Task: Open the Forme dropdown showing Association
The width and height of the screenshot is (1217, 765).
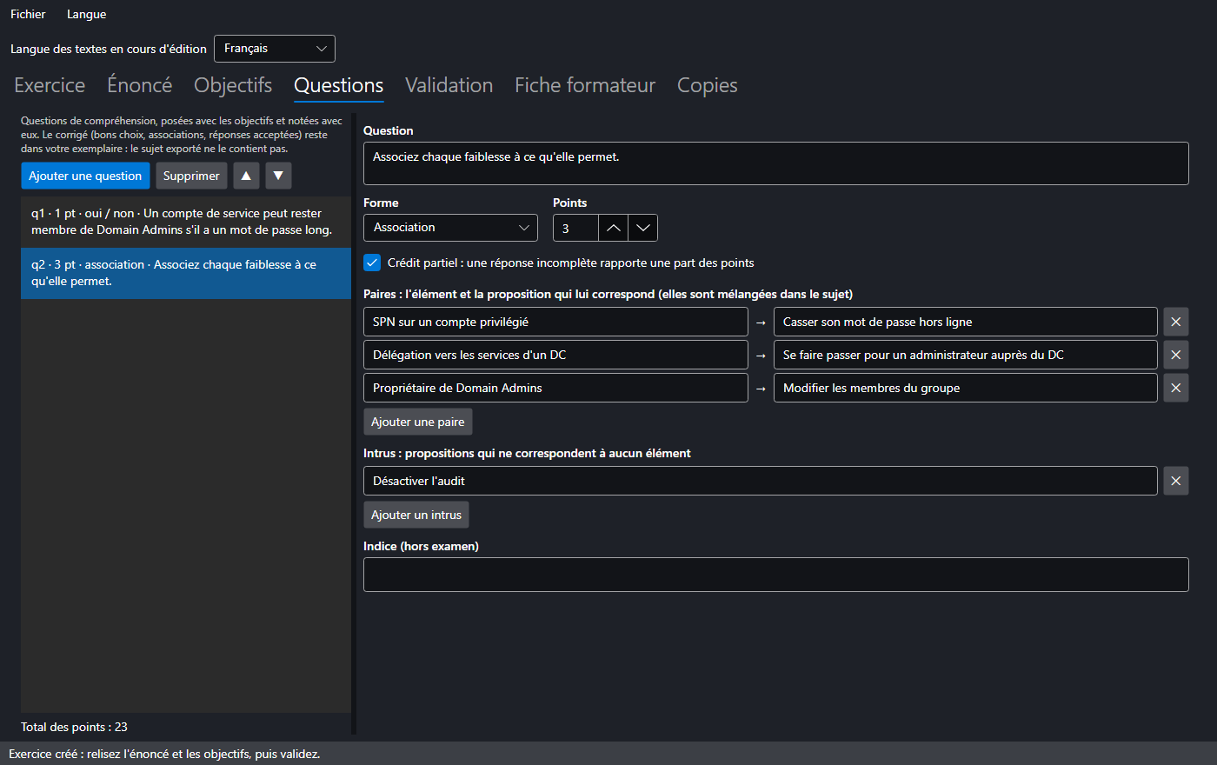Action: pyautogui.click(x=450, y=228)
